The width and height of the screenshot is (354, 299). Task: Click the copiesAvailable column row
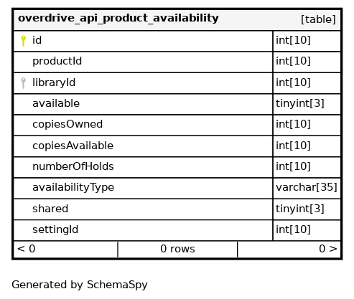click(x=177, y=146)
